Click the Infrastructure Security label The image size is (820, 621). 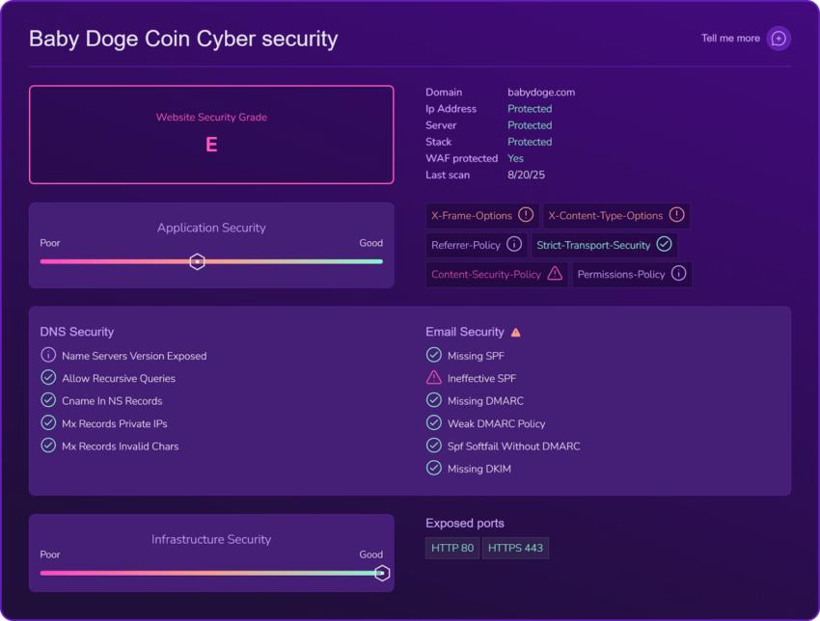(211, 539)
